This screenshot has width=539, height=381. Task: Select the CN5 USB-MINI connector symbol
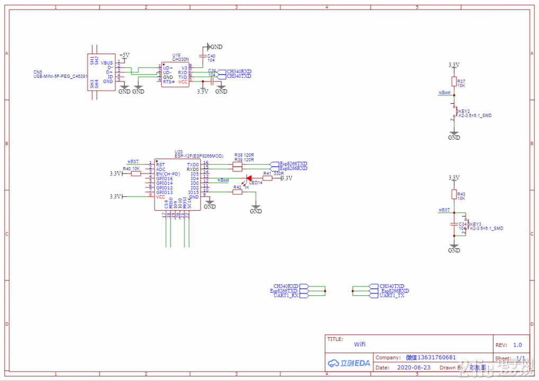coord(102,72)
